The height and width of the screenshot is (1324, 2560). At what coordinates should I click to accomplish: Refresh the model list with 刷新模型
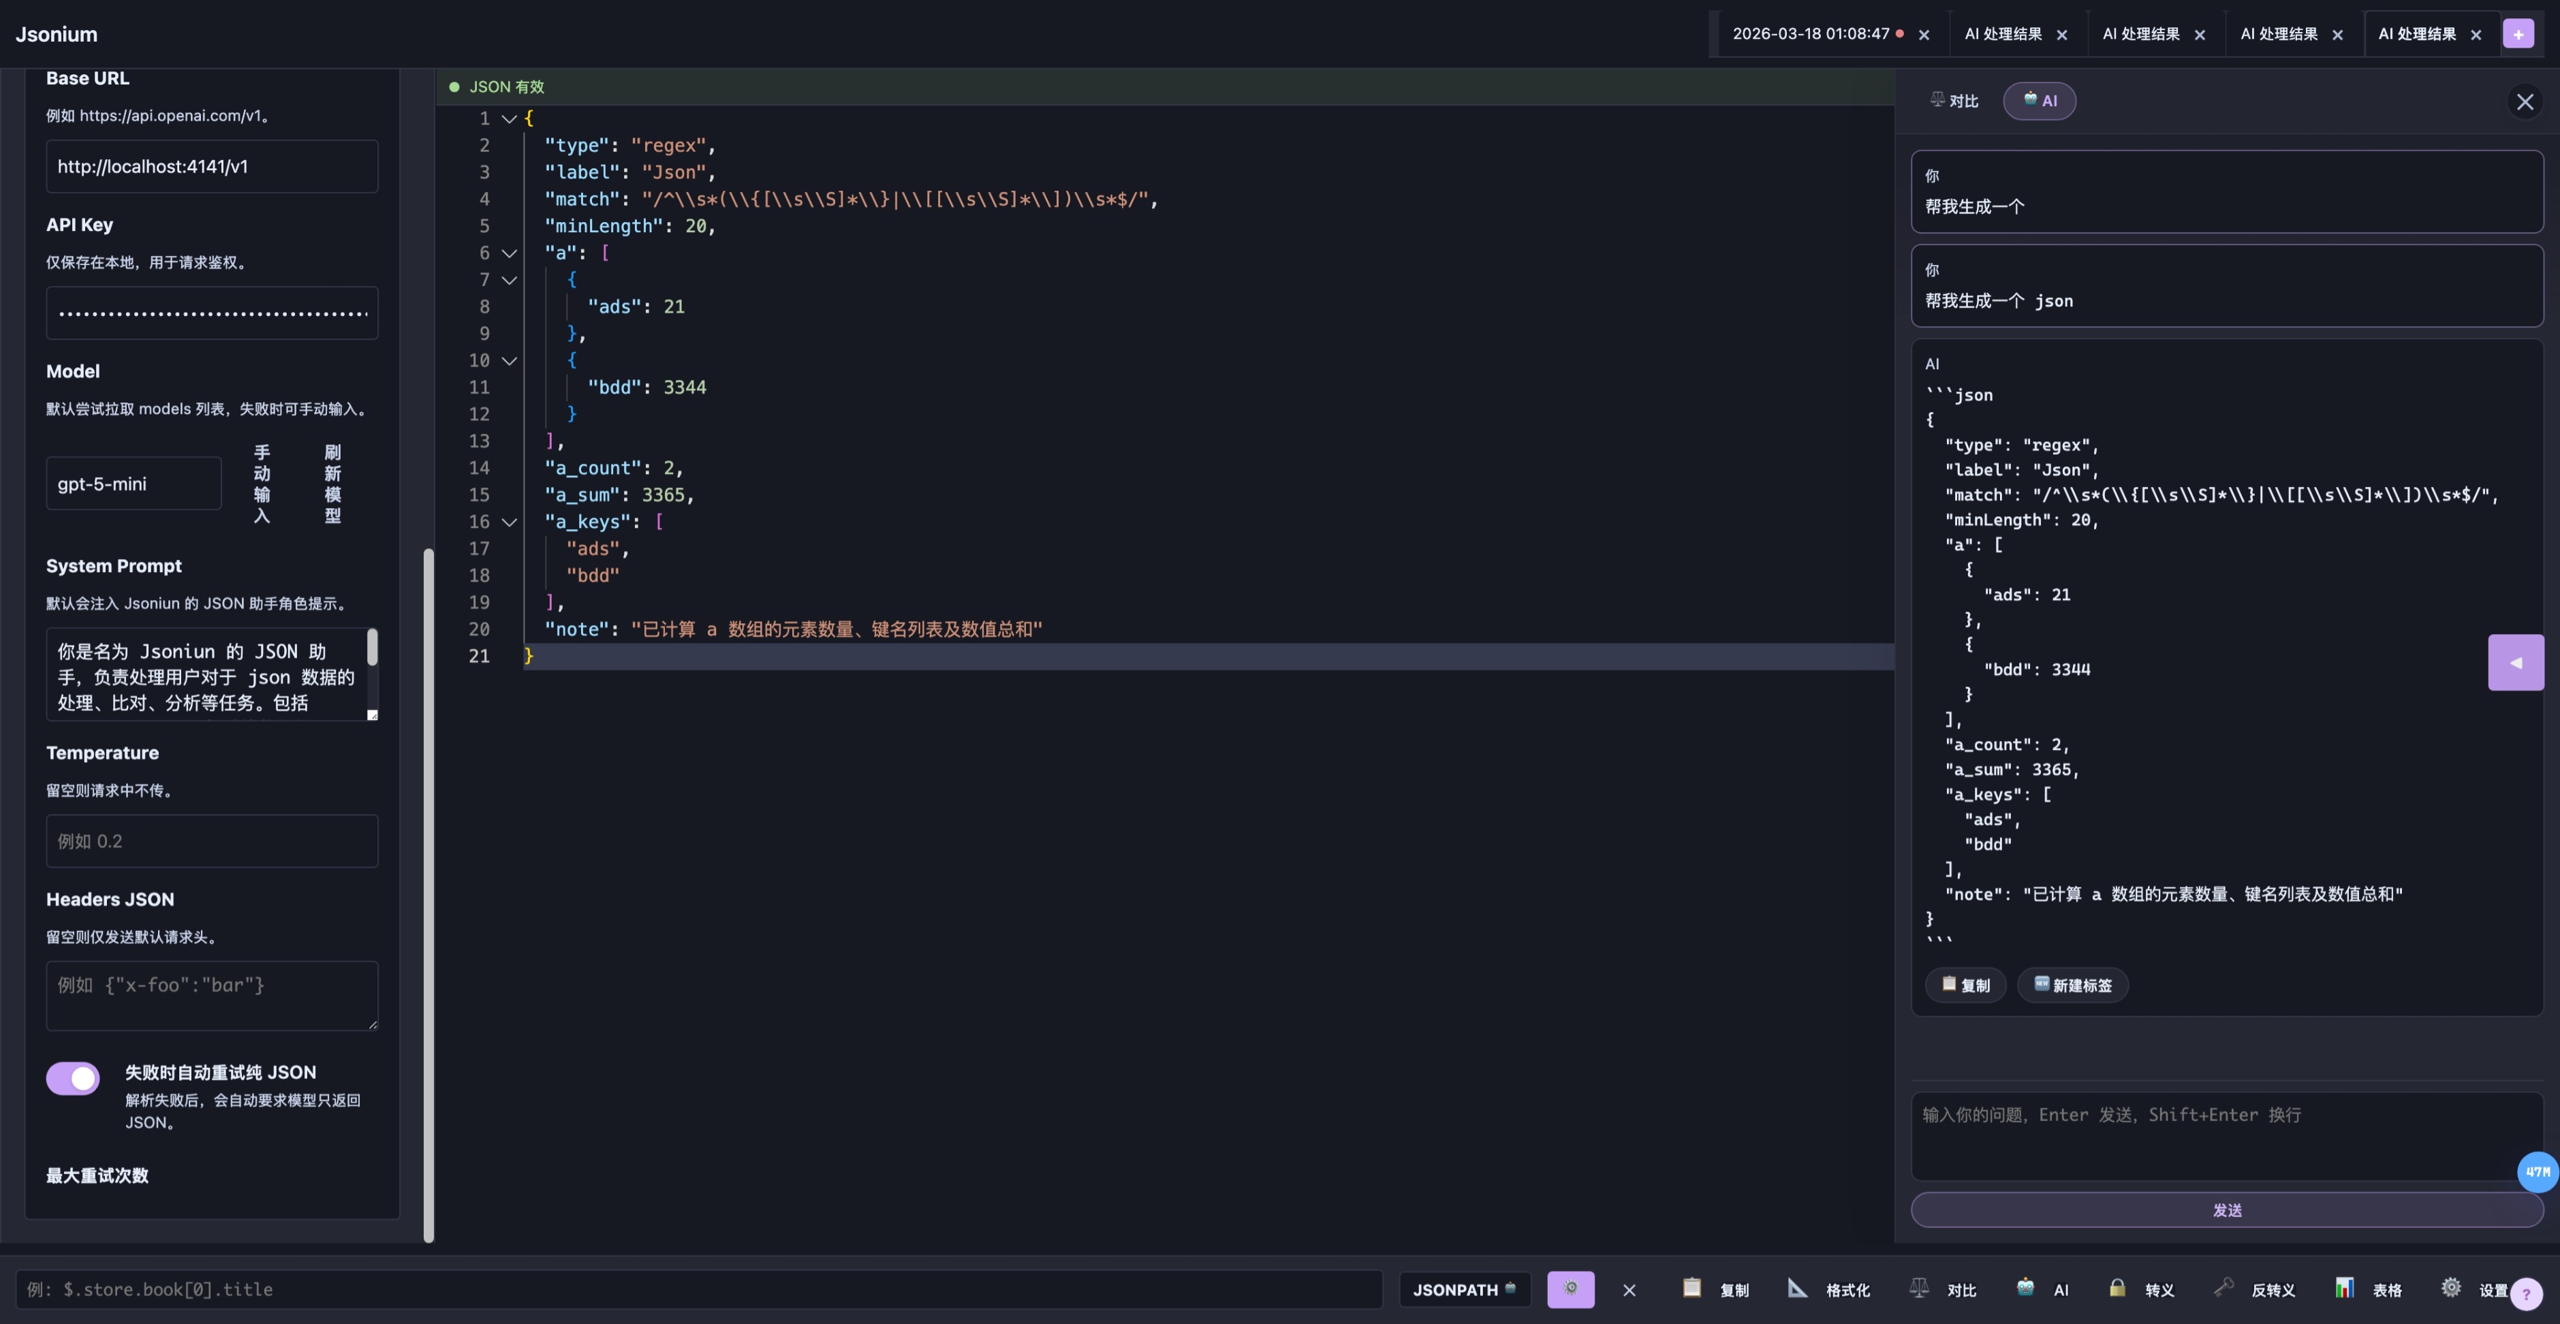pos(332,484)
